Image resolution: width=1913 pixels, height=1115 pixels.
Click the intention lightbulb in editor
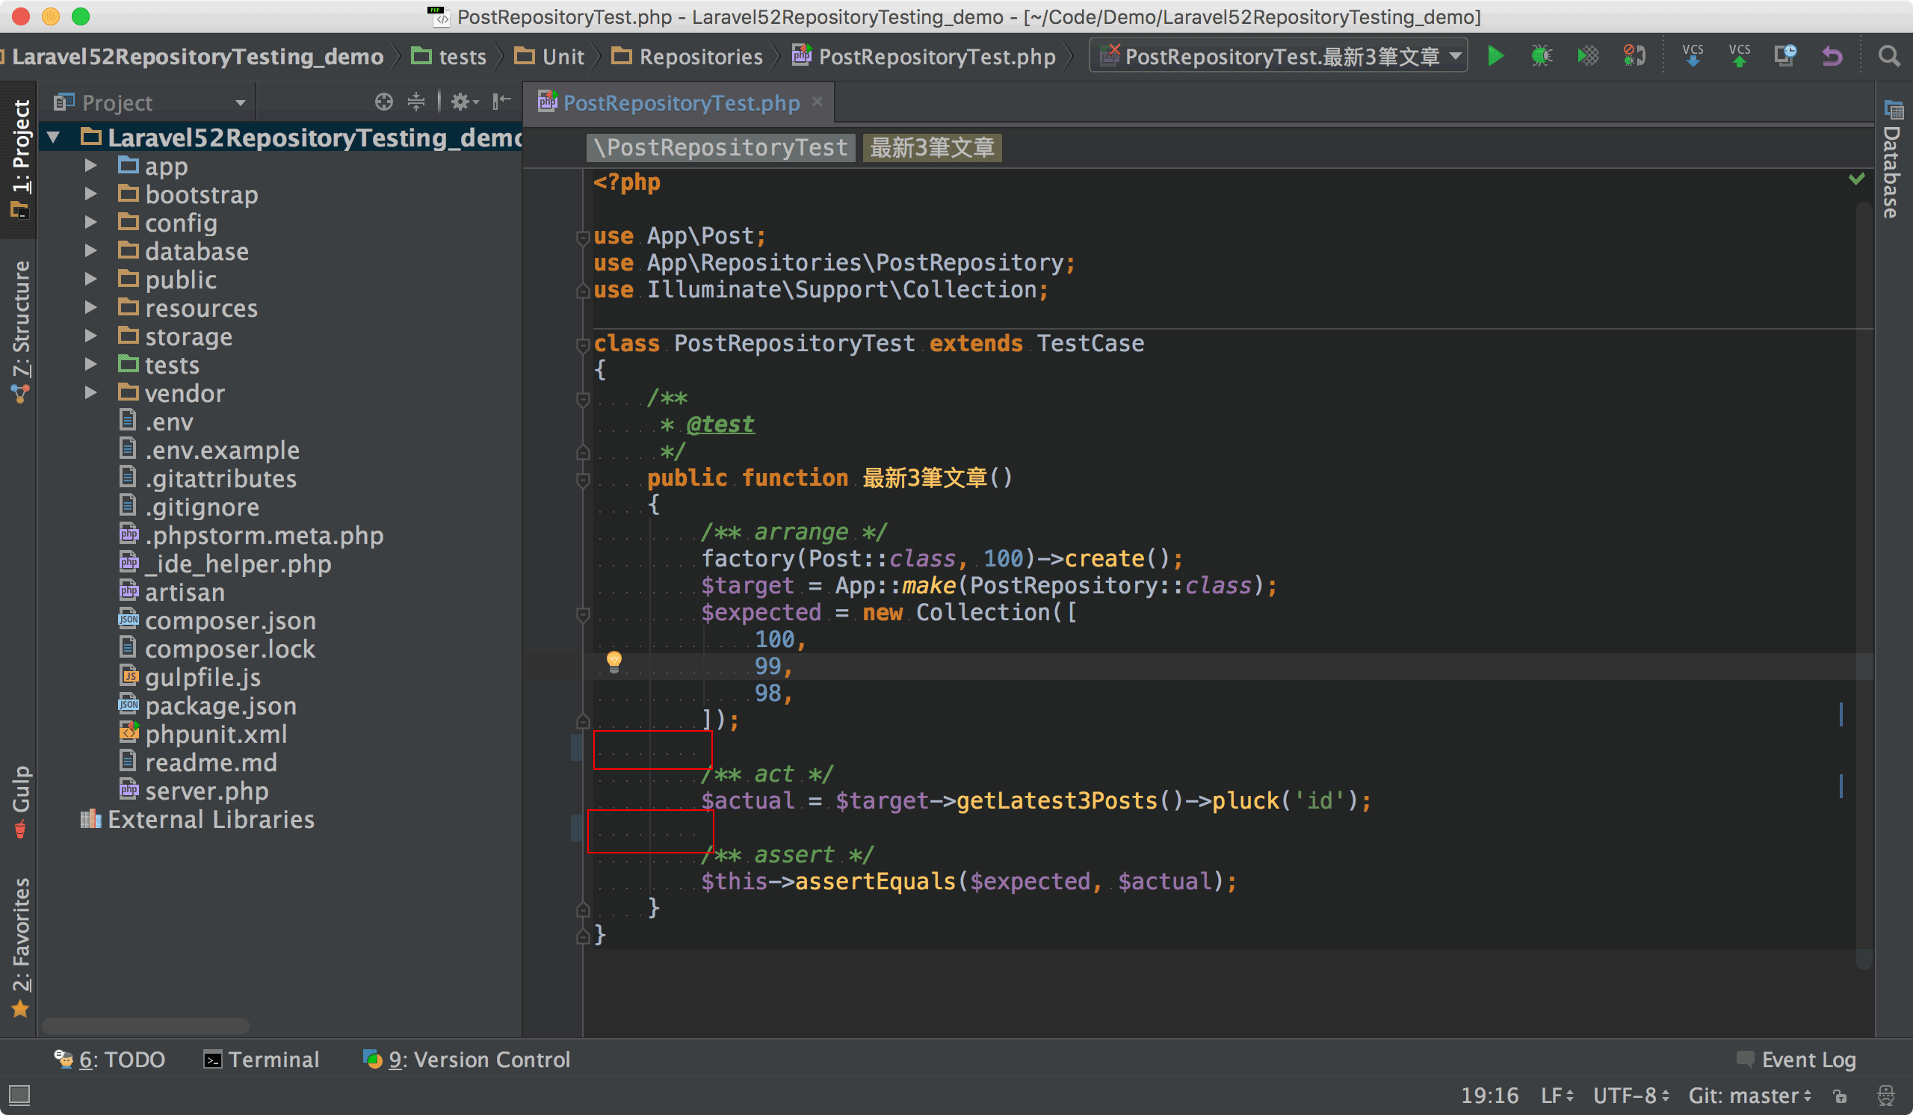pyautogui.click(x=614, y=661)
